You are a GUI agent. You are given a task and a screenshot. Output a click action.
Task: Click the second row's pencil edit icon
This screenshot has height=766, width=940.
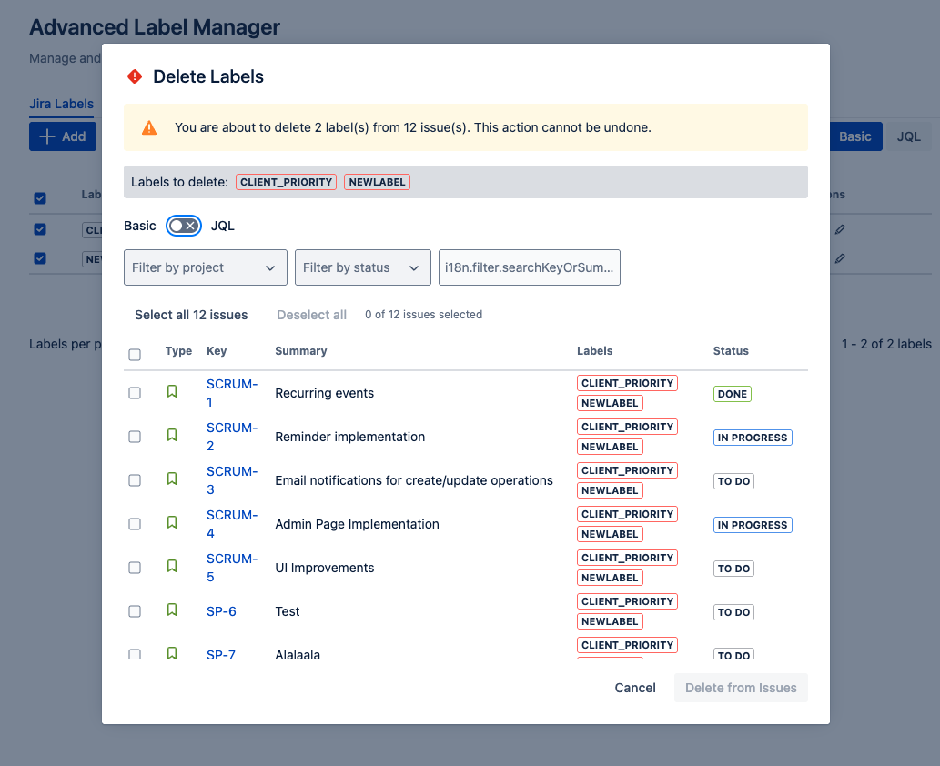click(839, 258)
